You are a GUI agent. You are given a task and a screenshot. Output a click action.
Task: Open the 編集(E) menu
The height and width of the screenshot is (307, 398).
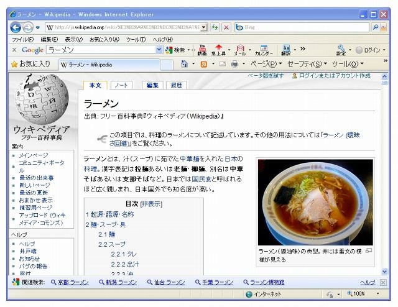click(49, 39)
